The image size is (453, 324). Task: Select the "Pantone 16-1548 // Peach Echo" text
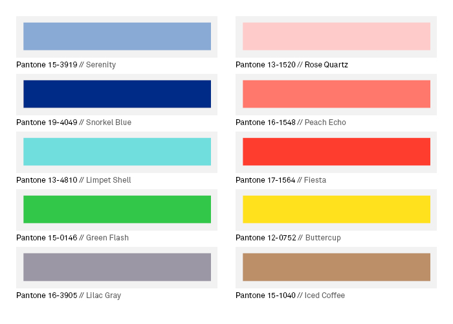click(291, 122)
